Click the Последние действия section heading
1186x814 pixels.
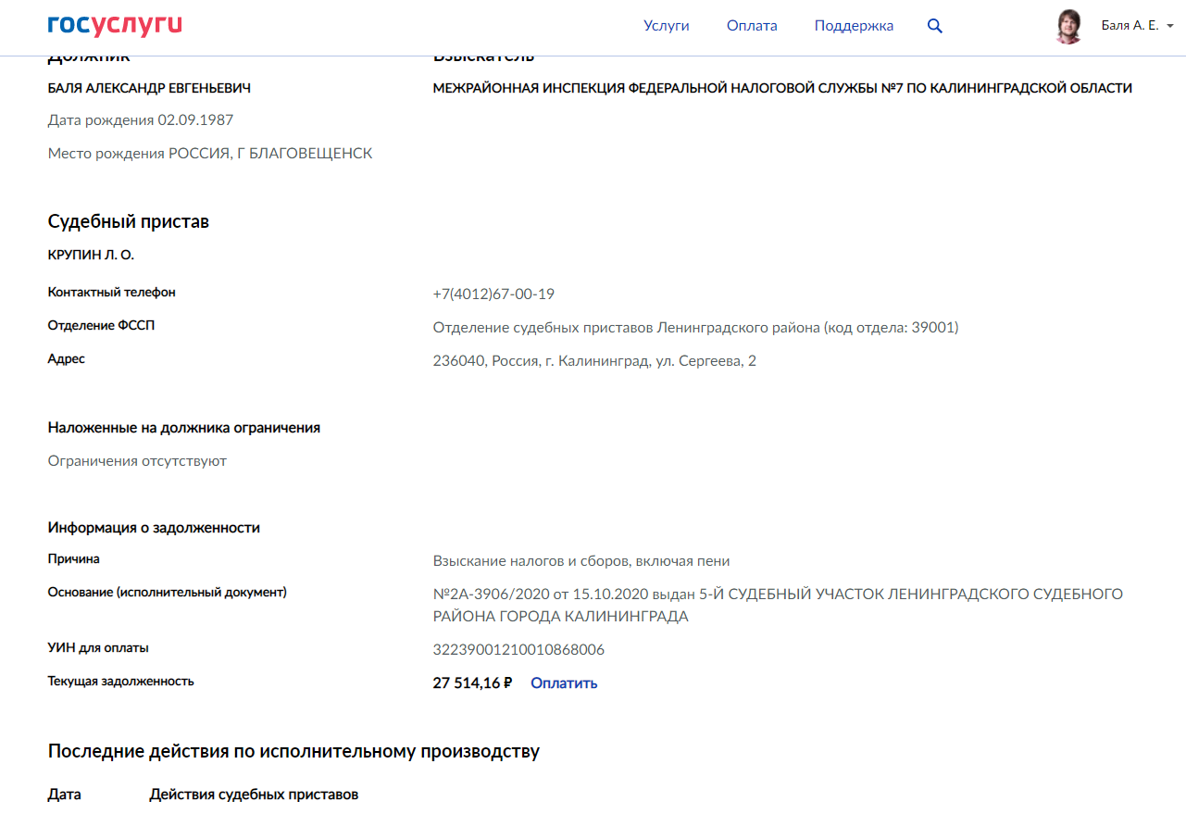point(293,751)
